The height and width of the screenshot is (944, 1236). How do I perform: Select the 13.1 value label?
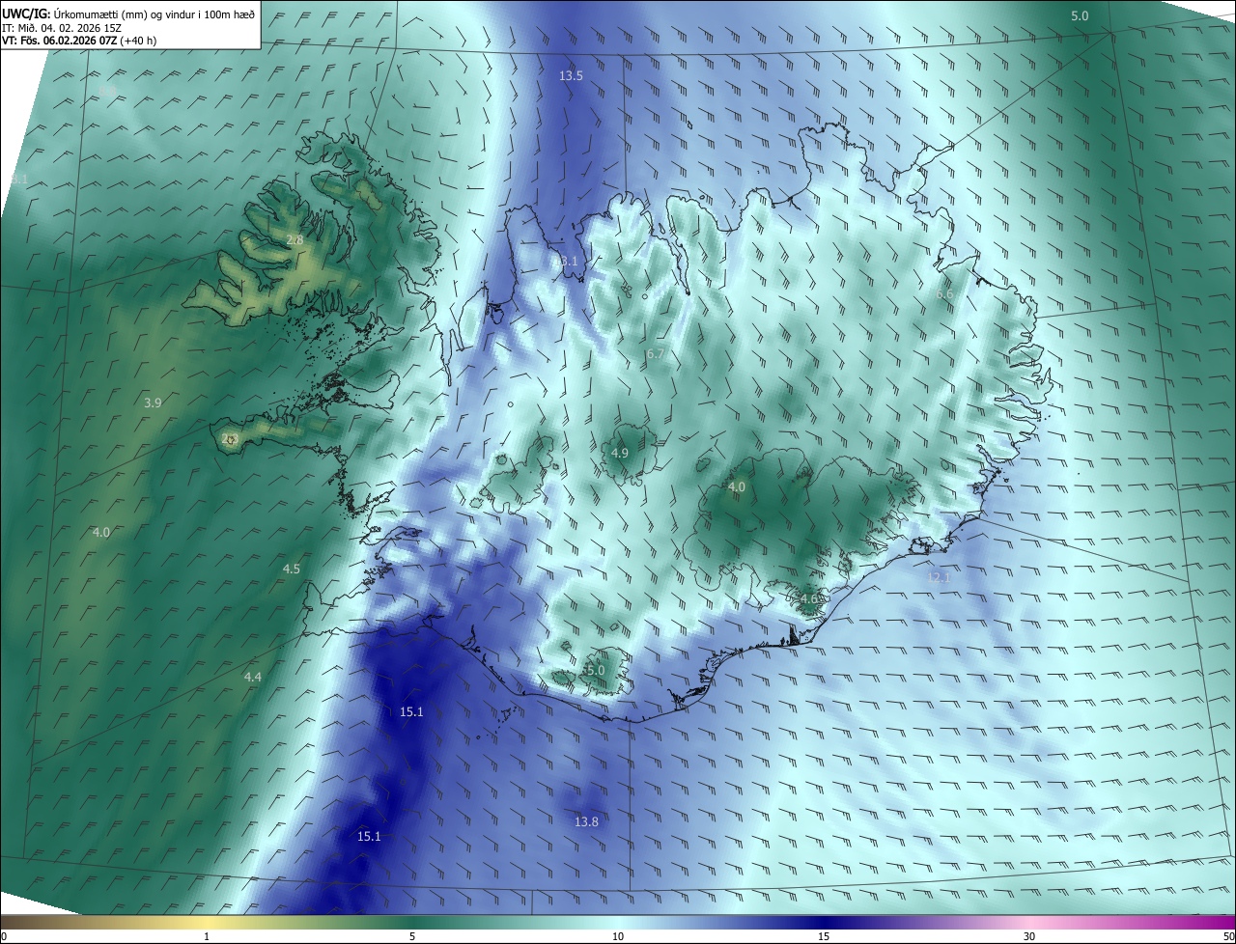click(x=566, y=262)
